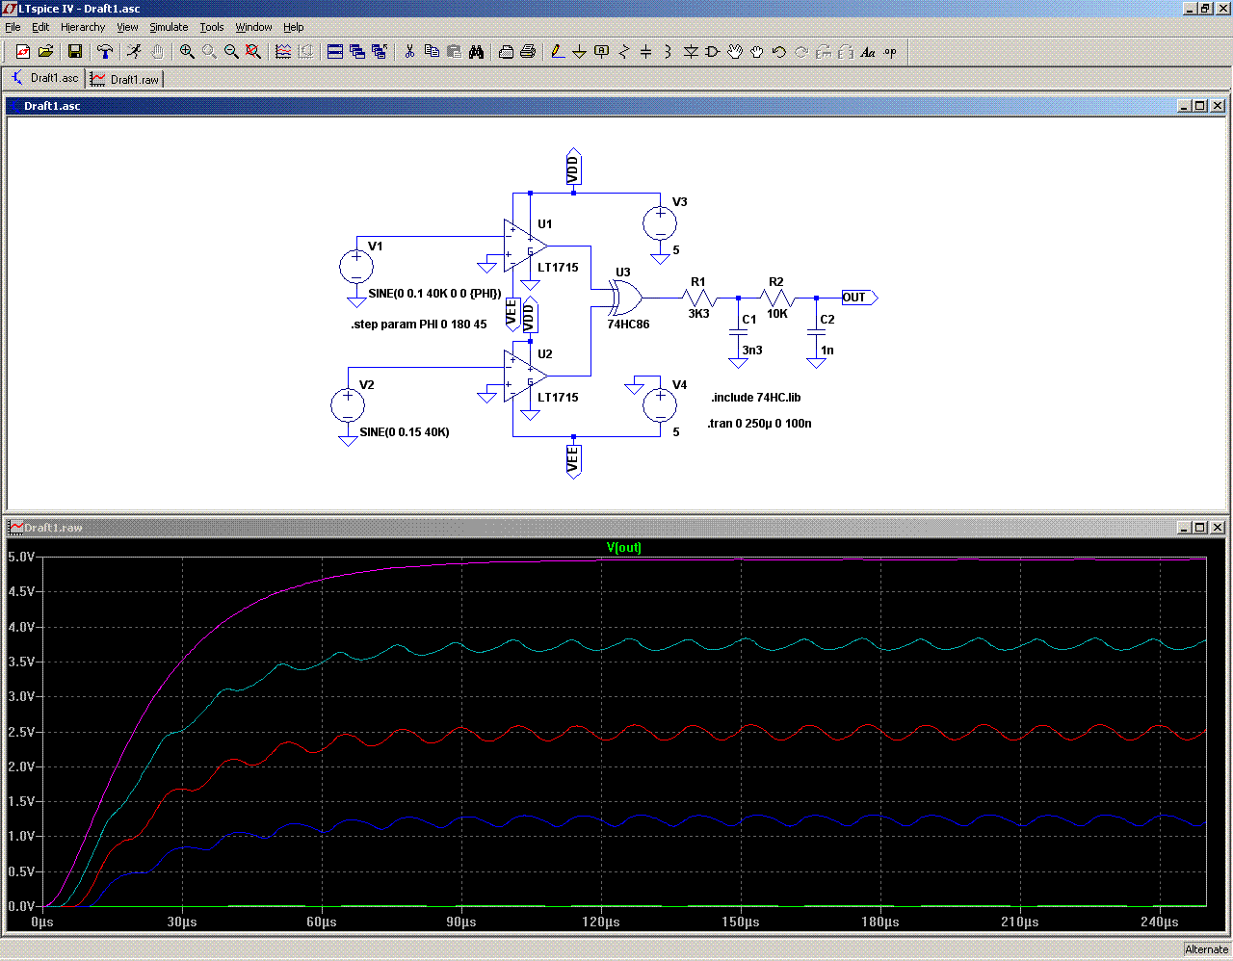Open the Simulate menu
This screenshot has height=961, width=1233.
[x=169, y=27]
